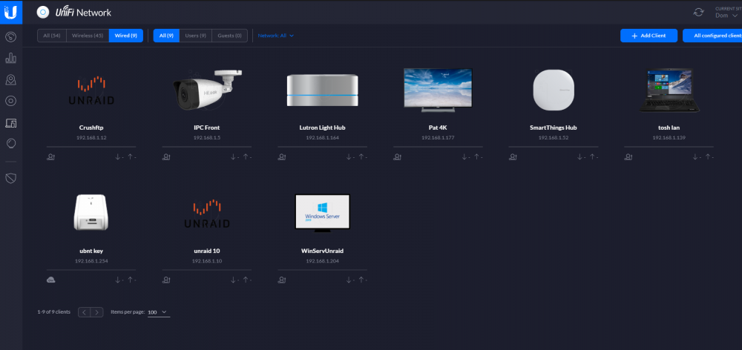Click the refresh icon in header
This screenshot has height=350, width=742.
pyautogui.click(x=698, y=13)
